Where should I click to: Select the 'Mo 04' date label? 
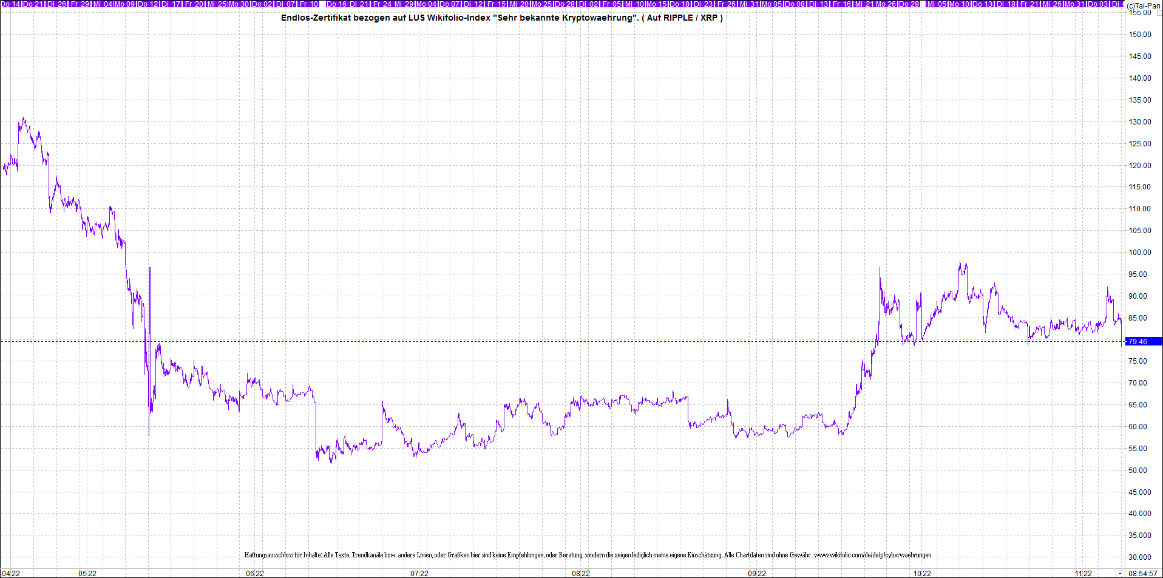427,4
